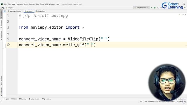Go to previous highlighted problem arrow

pos(183,15)
